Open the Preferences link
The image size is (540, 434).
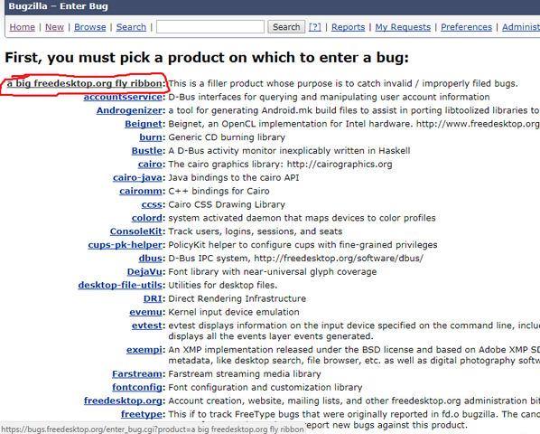(466, 27)
